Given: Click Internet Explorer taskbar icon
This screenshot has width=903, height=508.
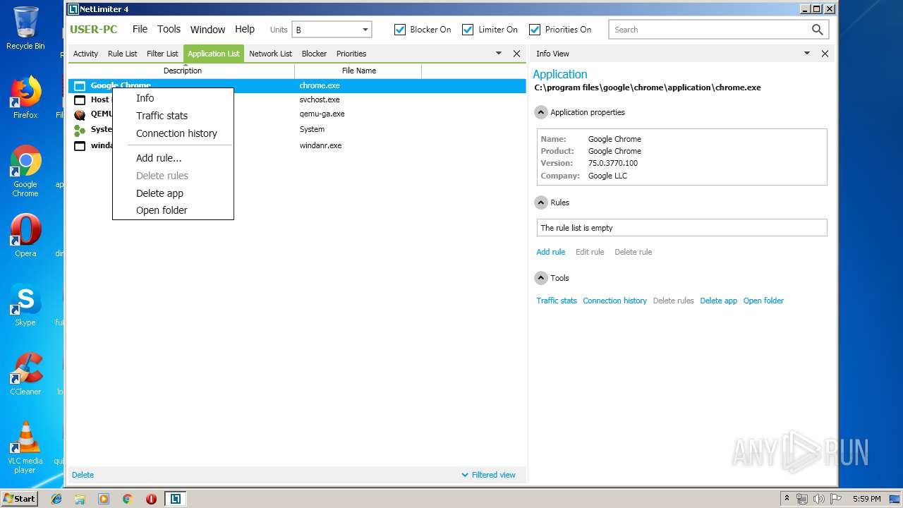Looking at the screenshot, I should tap(56, 499).
